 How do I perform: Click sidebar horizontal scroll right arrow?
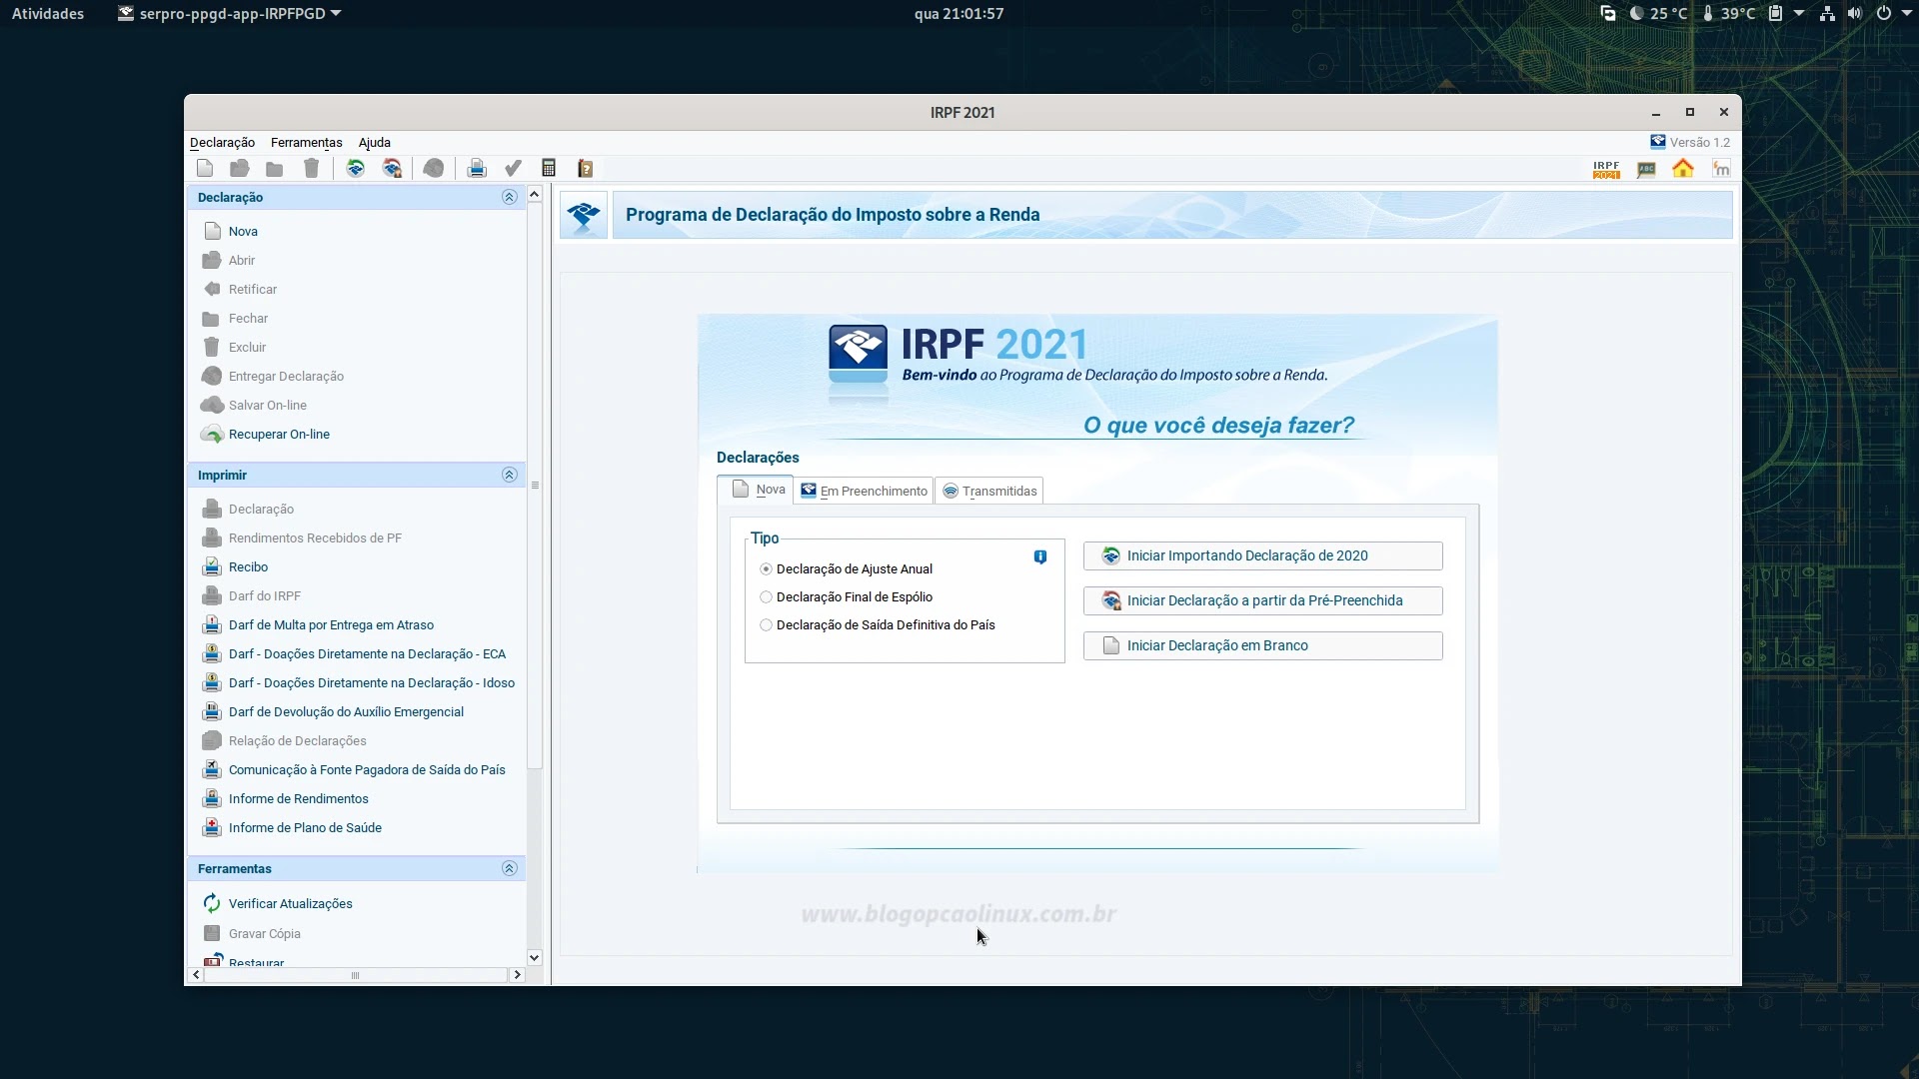pyautogui.click(x=517, y=974)
